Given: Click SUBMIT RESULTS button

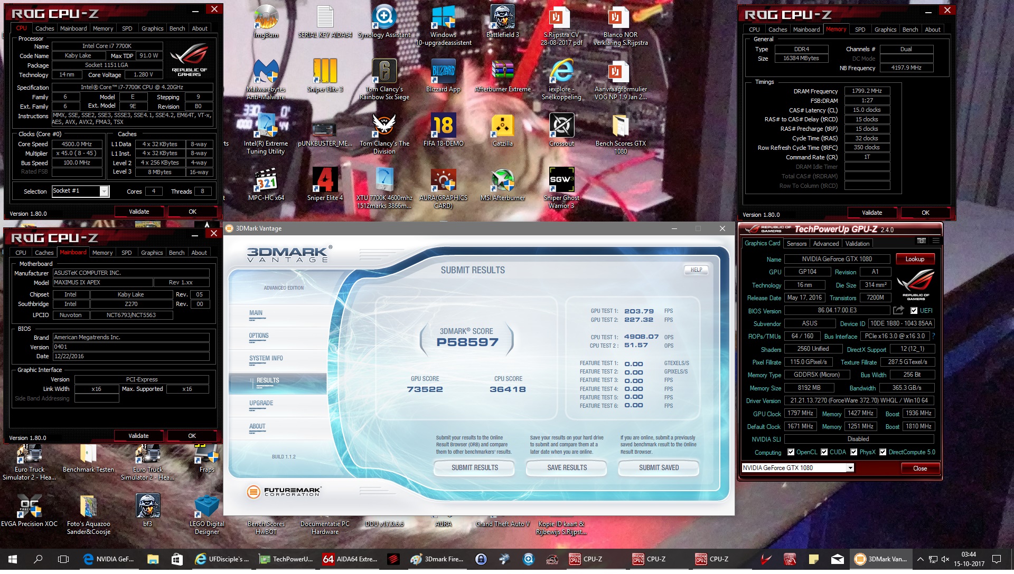Looking at the screenshot, I should tap(474, 468).
